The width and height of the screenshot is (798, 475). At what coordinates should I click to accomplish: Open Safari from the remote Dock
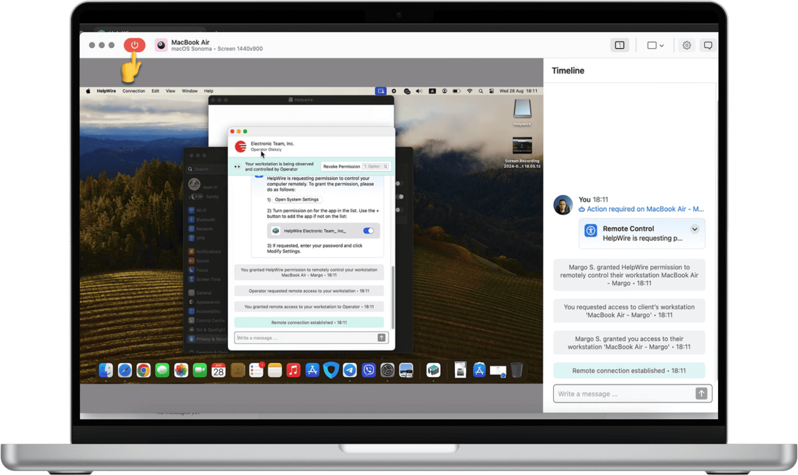click(125, 370)
